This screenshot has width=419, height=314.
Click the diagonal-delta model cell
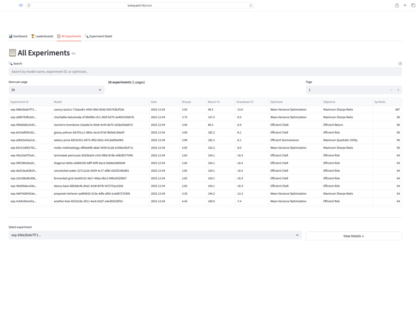[101, 163]
